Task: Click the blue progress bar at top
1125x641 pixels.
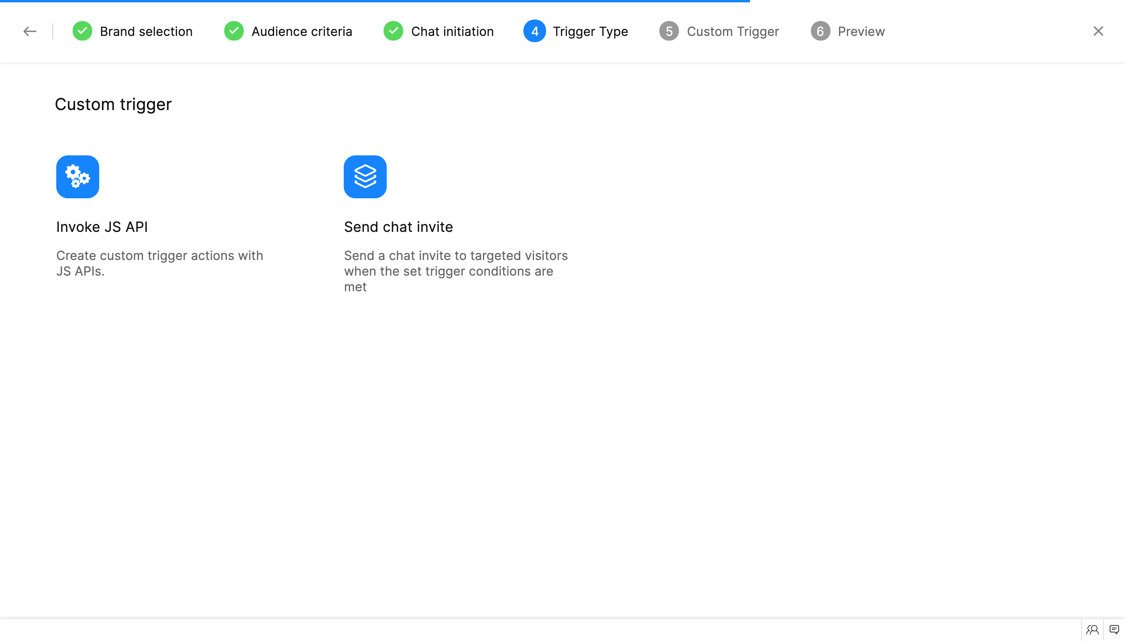Action: coord(374,1)
